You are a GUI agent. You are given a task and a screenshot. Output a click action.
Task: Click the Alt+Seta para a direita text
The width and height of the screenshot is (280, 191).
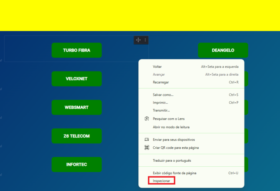pos(222,74)
